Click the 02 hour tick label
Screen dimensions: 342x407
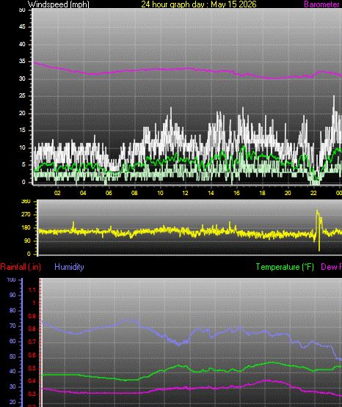click(57, 193)
